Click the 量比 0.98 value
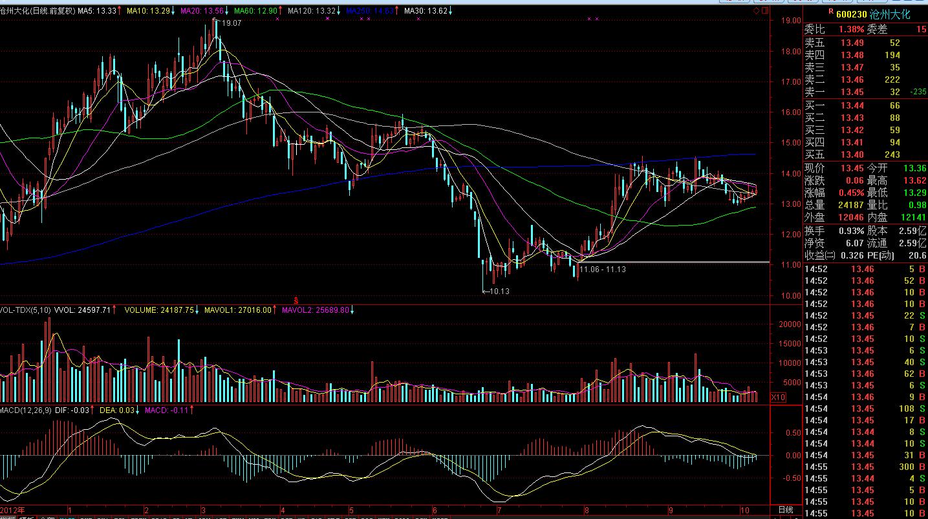The height and width of the screenshot is (519, 928). [917, 205]
